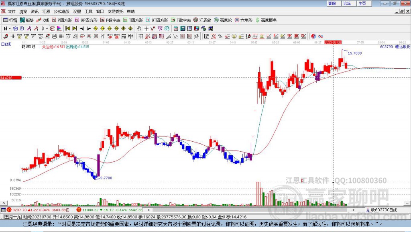This screenshot has width=411, height=232.
Task: Expand the candlestick style dropdown arrow
Action: (x=47, y=28)
